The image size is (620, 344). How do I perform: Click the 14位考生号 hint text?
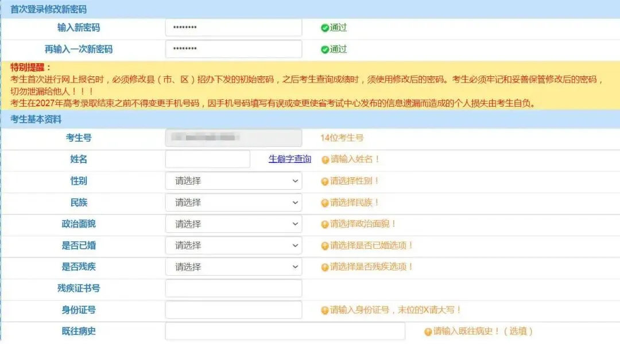point(342,138)
